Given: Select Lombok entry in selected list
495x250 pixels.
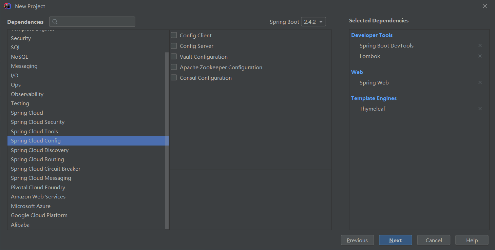Looking at the screenshot, I should coord(370,56).
